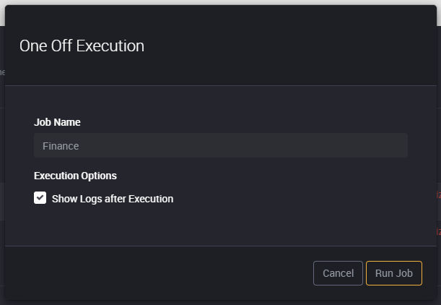441x305 pixels.
Task: Click the Execution Options section heading
Action: pyautogui.click(x=75, y=176)
